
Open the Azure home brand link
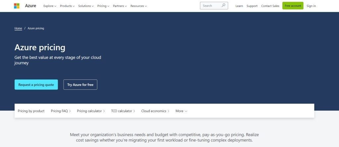click(x=30, y=6)
